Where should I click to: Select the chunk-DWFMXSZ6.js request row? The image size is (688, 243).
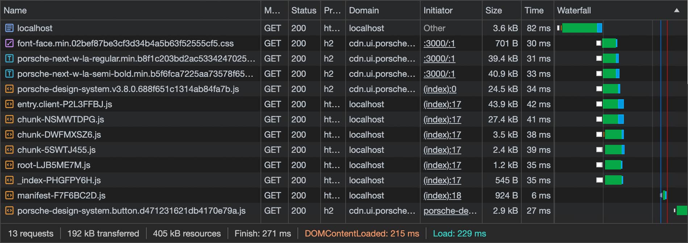click(59, 134)
